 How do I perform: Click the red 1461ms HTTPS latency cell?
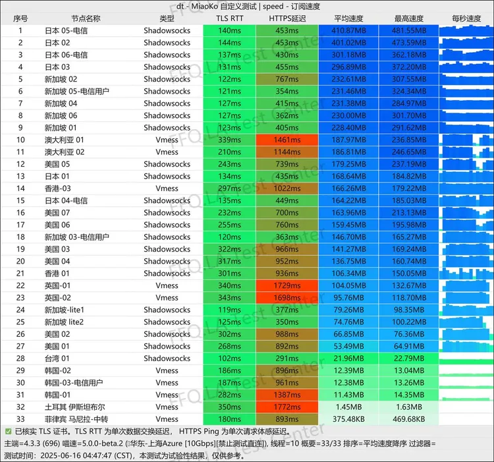point(287,140)
